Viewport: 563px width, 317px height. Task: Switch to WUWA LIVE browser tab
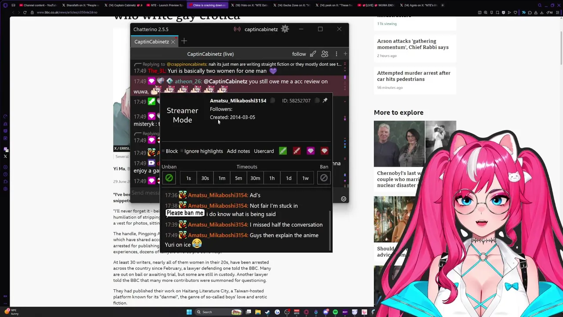point(377,5)
